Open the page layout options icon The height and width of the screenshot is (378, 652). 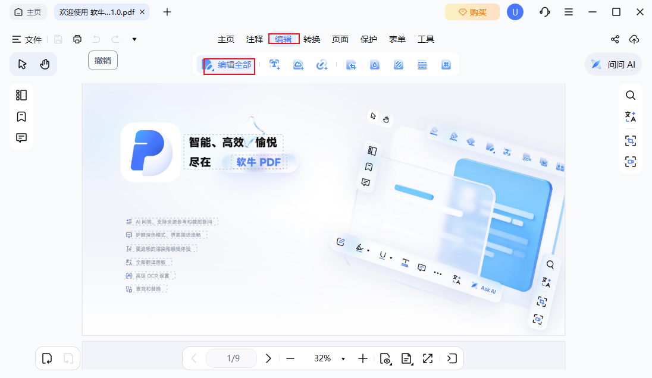406,358
